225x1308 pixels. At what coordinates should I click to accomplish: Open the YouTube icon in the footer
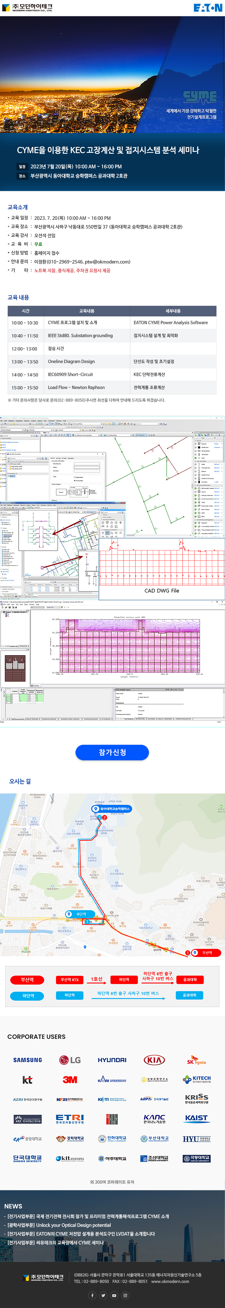coord(114,1295)
